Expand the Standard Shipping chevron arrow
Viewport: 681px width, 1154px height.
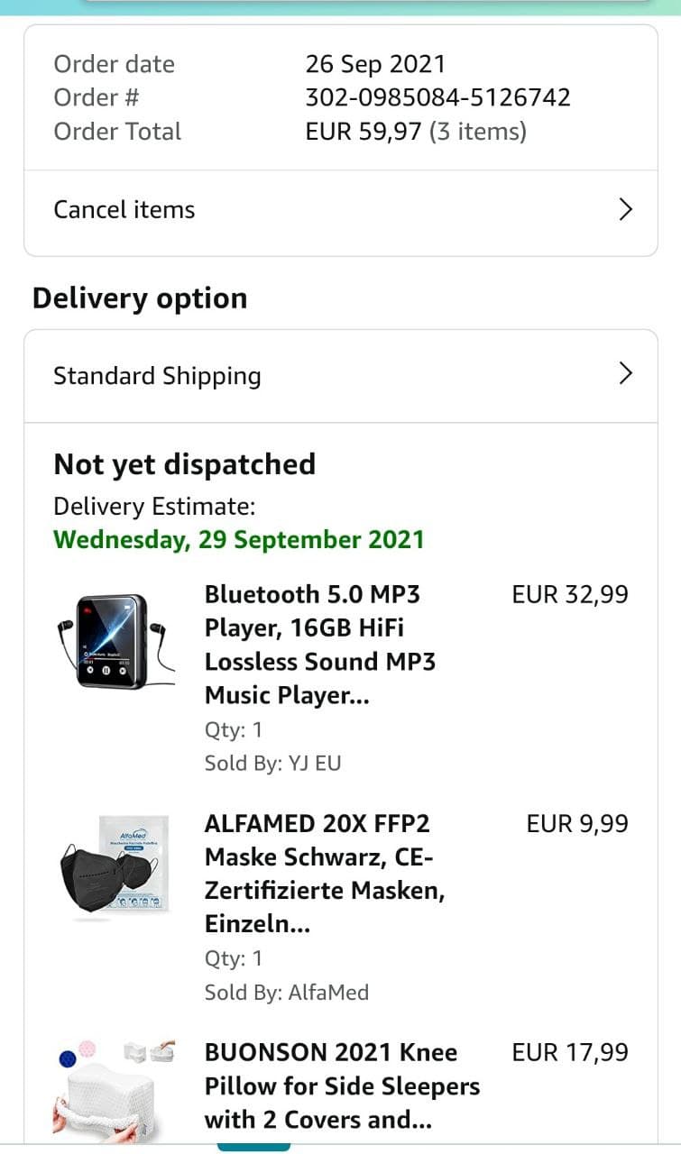626,374
